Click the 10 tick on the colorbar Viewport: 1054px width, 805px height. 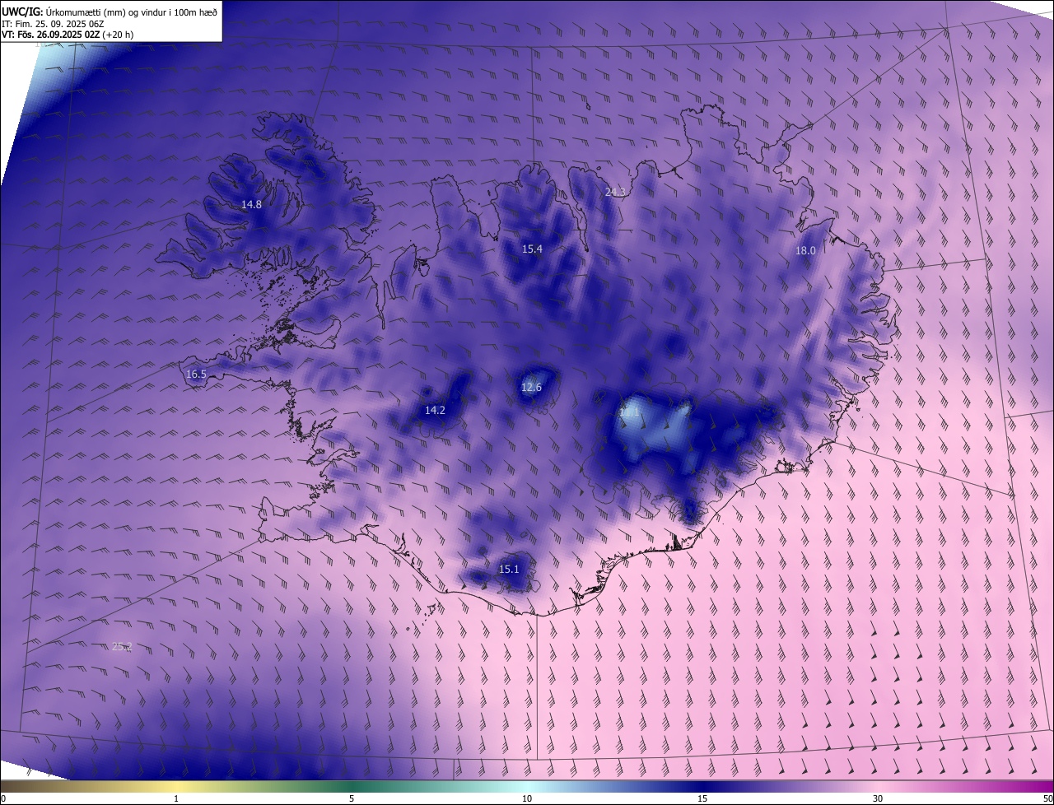[x=527, y=798]
